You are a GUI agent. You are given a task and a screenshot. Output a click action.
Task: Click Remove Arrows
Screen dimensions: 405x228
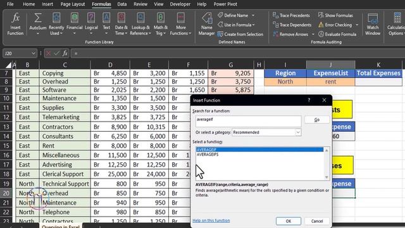point(290,34)
